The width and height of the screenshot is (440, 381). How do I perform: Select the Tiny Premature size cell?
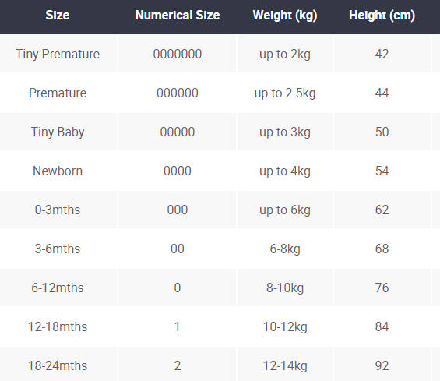(58, 54)
